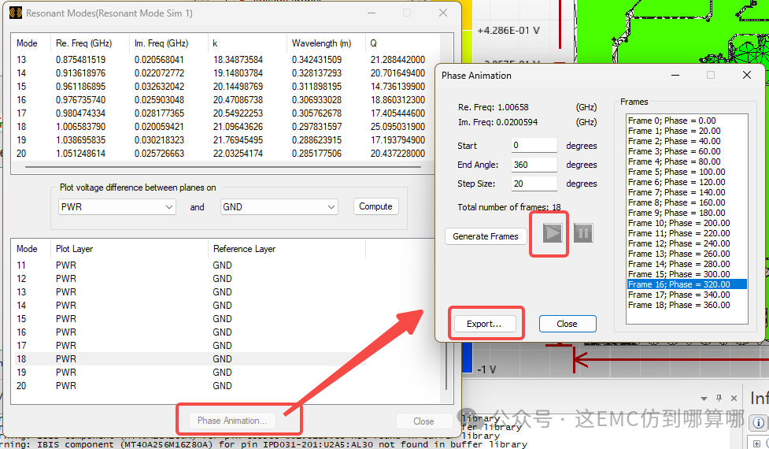Select Frame 9; Phase = 180.00
The height and width of the screenshot is (449, 769).
[686, 213]
